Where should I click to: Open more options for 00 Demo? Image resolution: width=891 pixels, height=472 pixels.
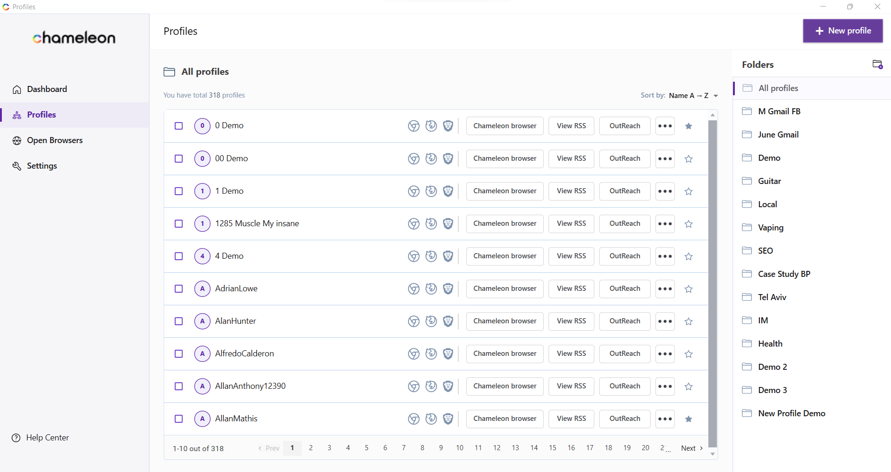665,158
